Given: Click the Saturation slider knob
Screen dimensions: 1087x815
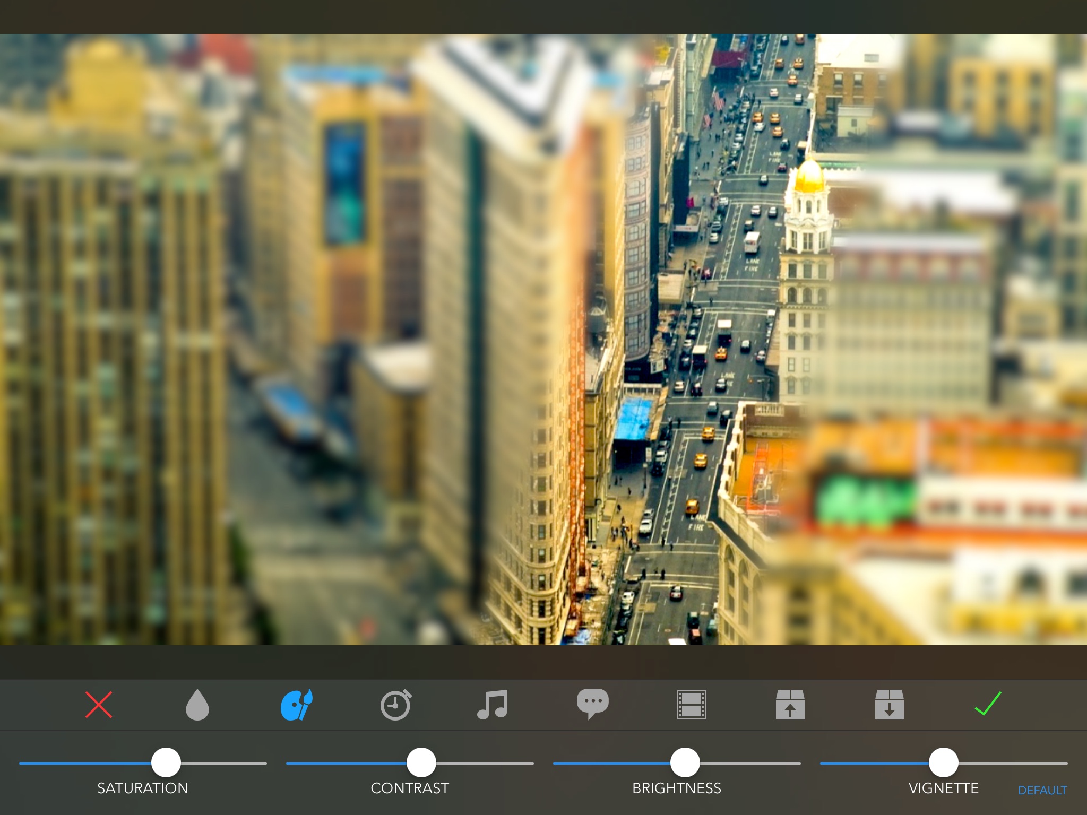Looking at the screenshot, I should click(166, 762).
